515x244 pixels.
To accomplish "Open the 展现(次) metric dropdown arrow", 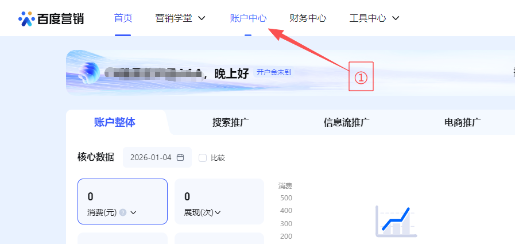I will [x=218, y=212].
